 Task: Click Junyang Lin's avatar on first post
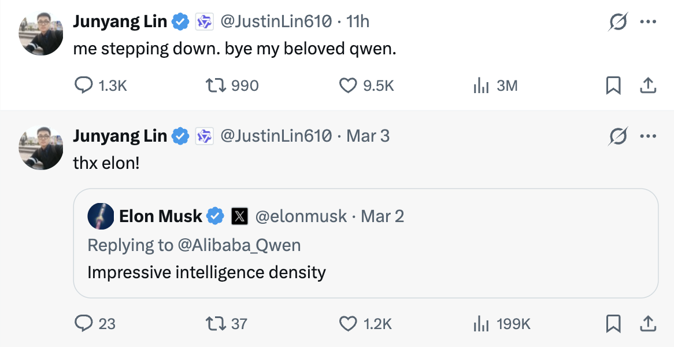tap(41, 34)
